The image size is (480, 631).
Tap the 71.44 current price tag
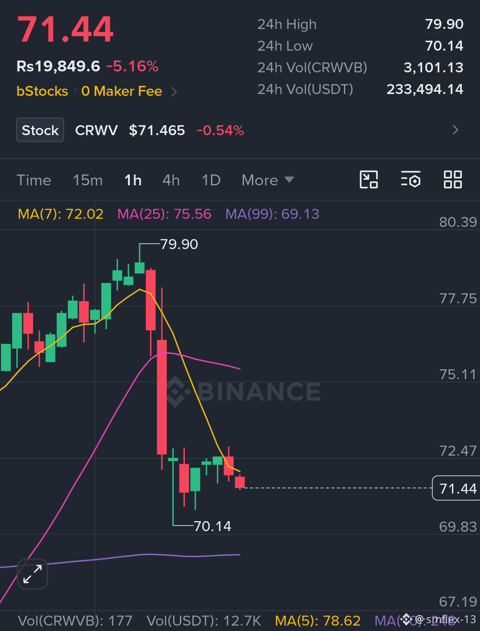(456, 488)
